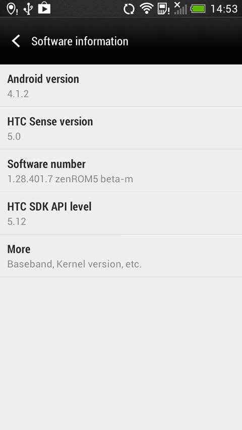The width and height of the screenshot is (242, 430).
Task: Tap the Wi-Fi signal icon
Action: tap(147, 9)
